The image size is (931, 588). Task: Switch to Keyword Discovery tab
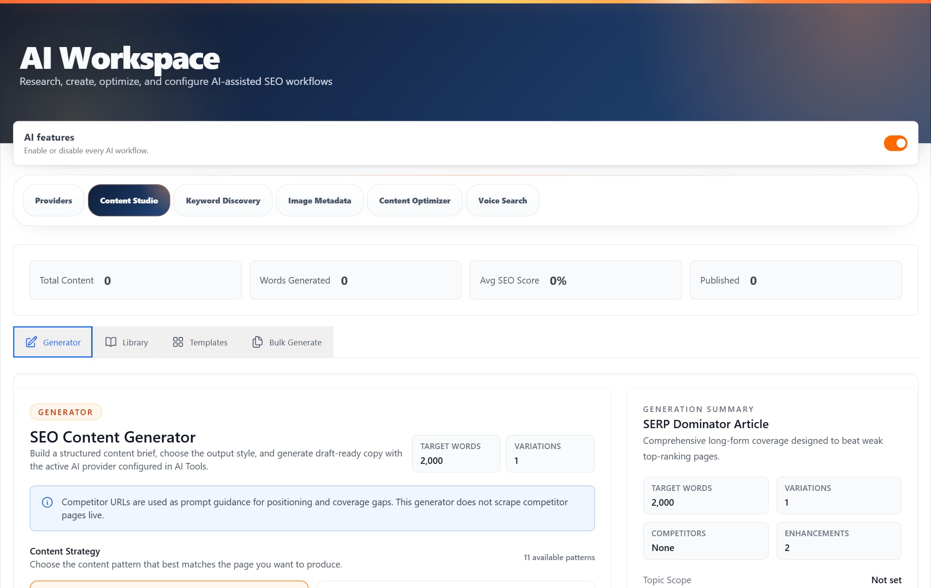coord(223,200)
